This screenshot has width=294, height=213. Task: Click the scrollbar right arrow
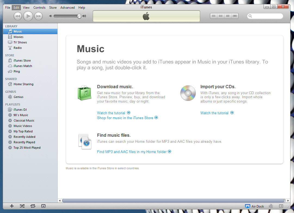coord(288,201)
